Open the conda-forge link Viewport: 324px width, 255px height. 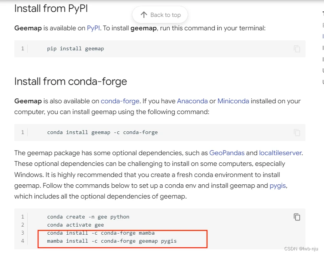(120, 101)
